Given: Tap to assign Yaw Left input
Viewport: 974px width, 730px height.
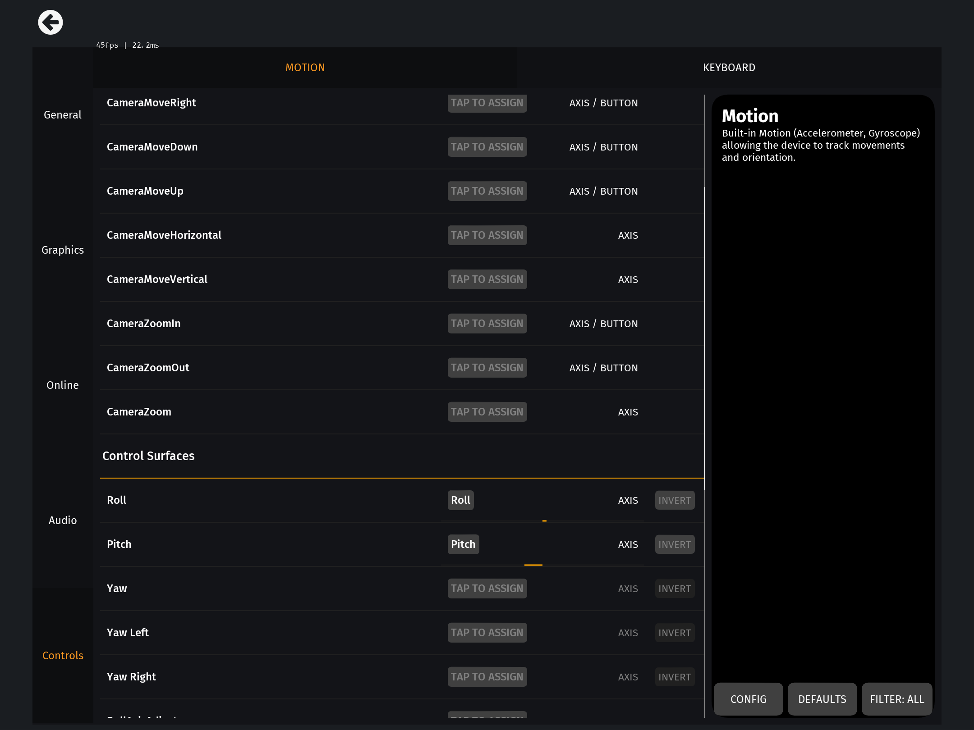Looking at the screenshot, I should (487, 633).
